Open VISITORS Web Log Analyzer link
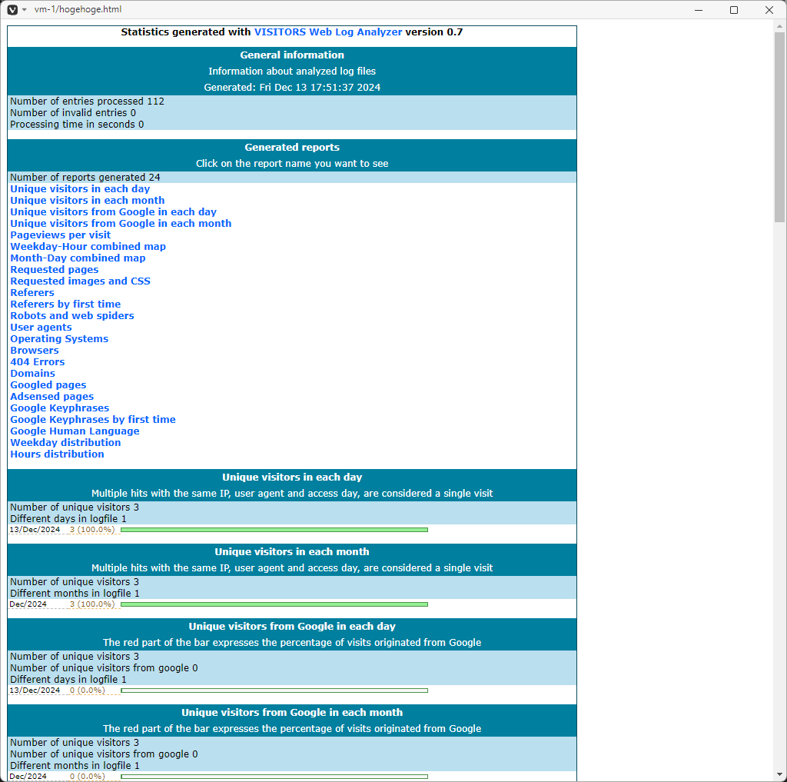The height and width of the screenshot is (782, 787). pyautogui.click(x=327, y=32)
